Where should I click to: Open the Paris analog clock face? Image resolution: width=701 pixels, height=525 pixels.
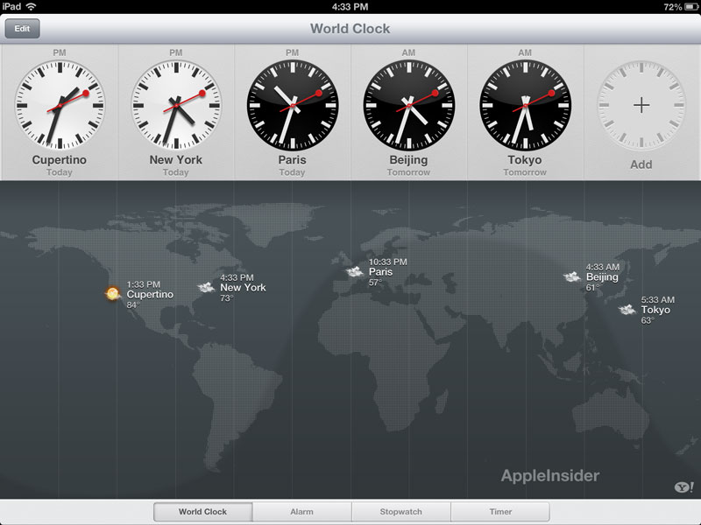[293, 105]
